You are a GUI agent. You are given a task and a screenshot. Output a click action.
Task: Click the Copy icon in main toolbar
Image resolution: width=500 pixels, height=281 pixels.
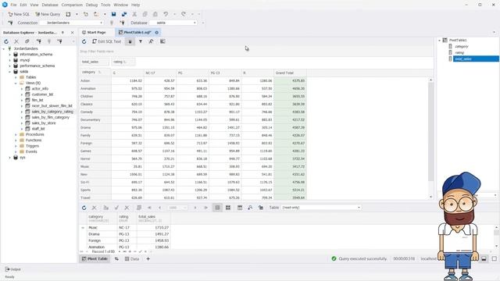(x=145, y=14)
